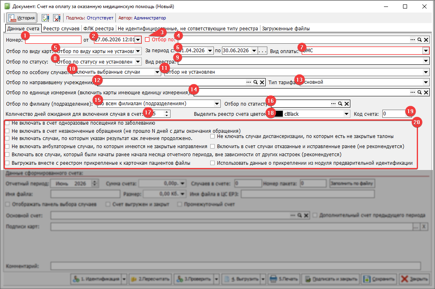Clear the направившему учреждению field
Image resolution: width=435 pixels, height=289 pixels.
262,82
